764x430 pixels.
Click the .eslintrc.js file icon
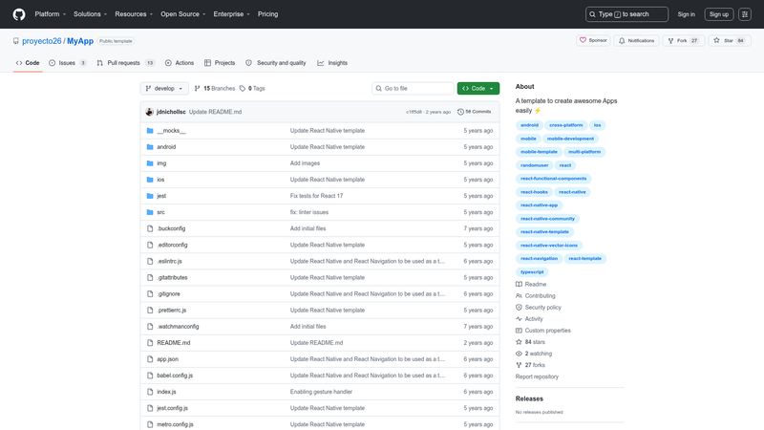(150, 261)
